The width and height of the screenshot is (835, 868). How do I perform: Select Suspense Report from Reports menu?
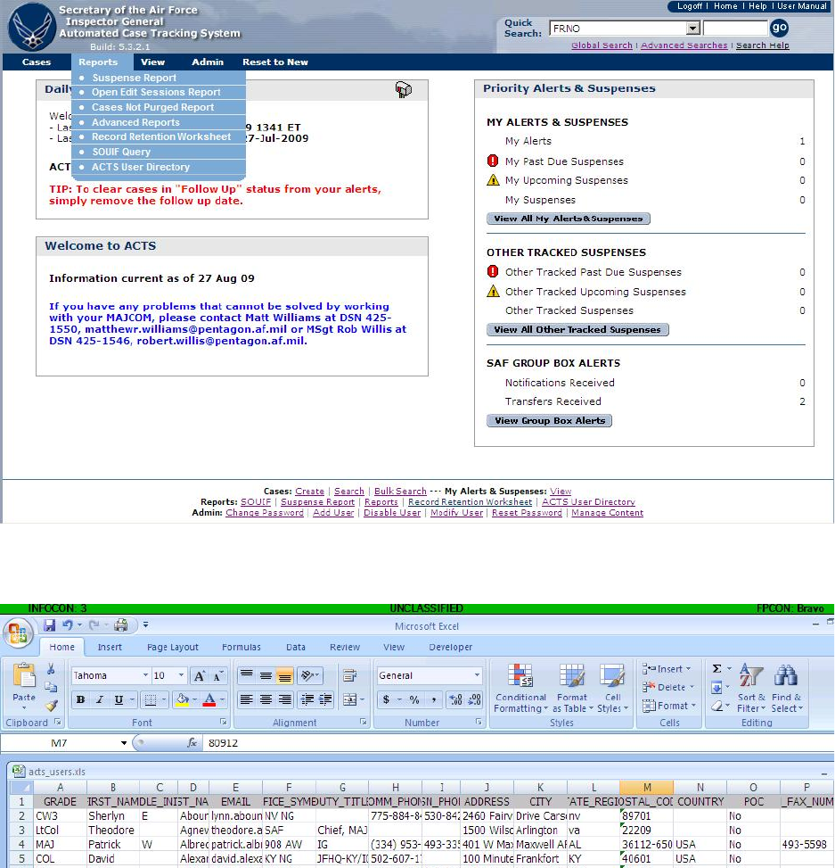134,78
